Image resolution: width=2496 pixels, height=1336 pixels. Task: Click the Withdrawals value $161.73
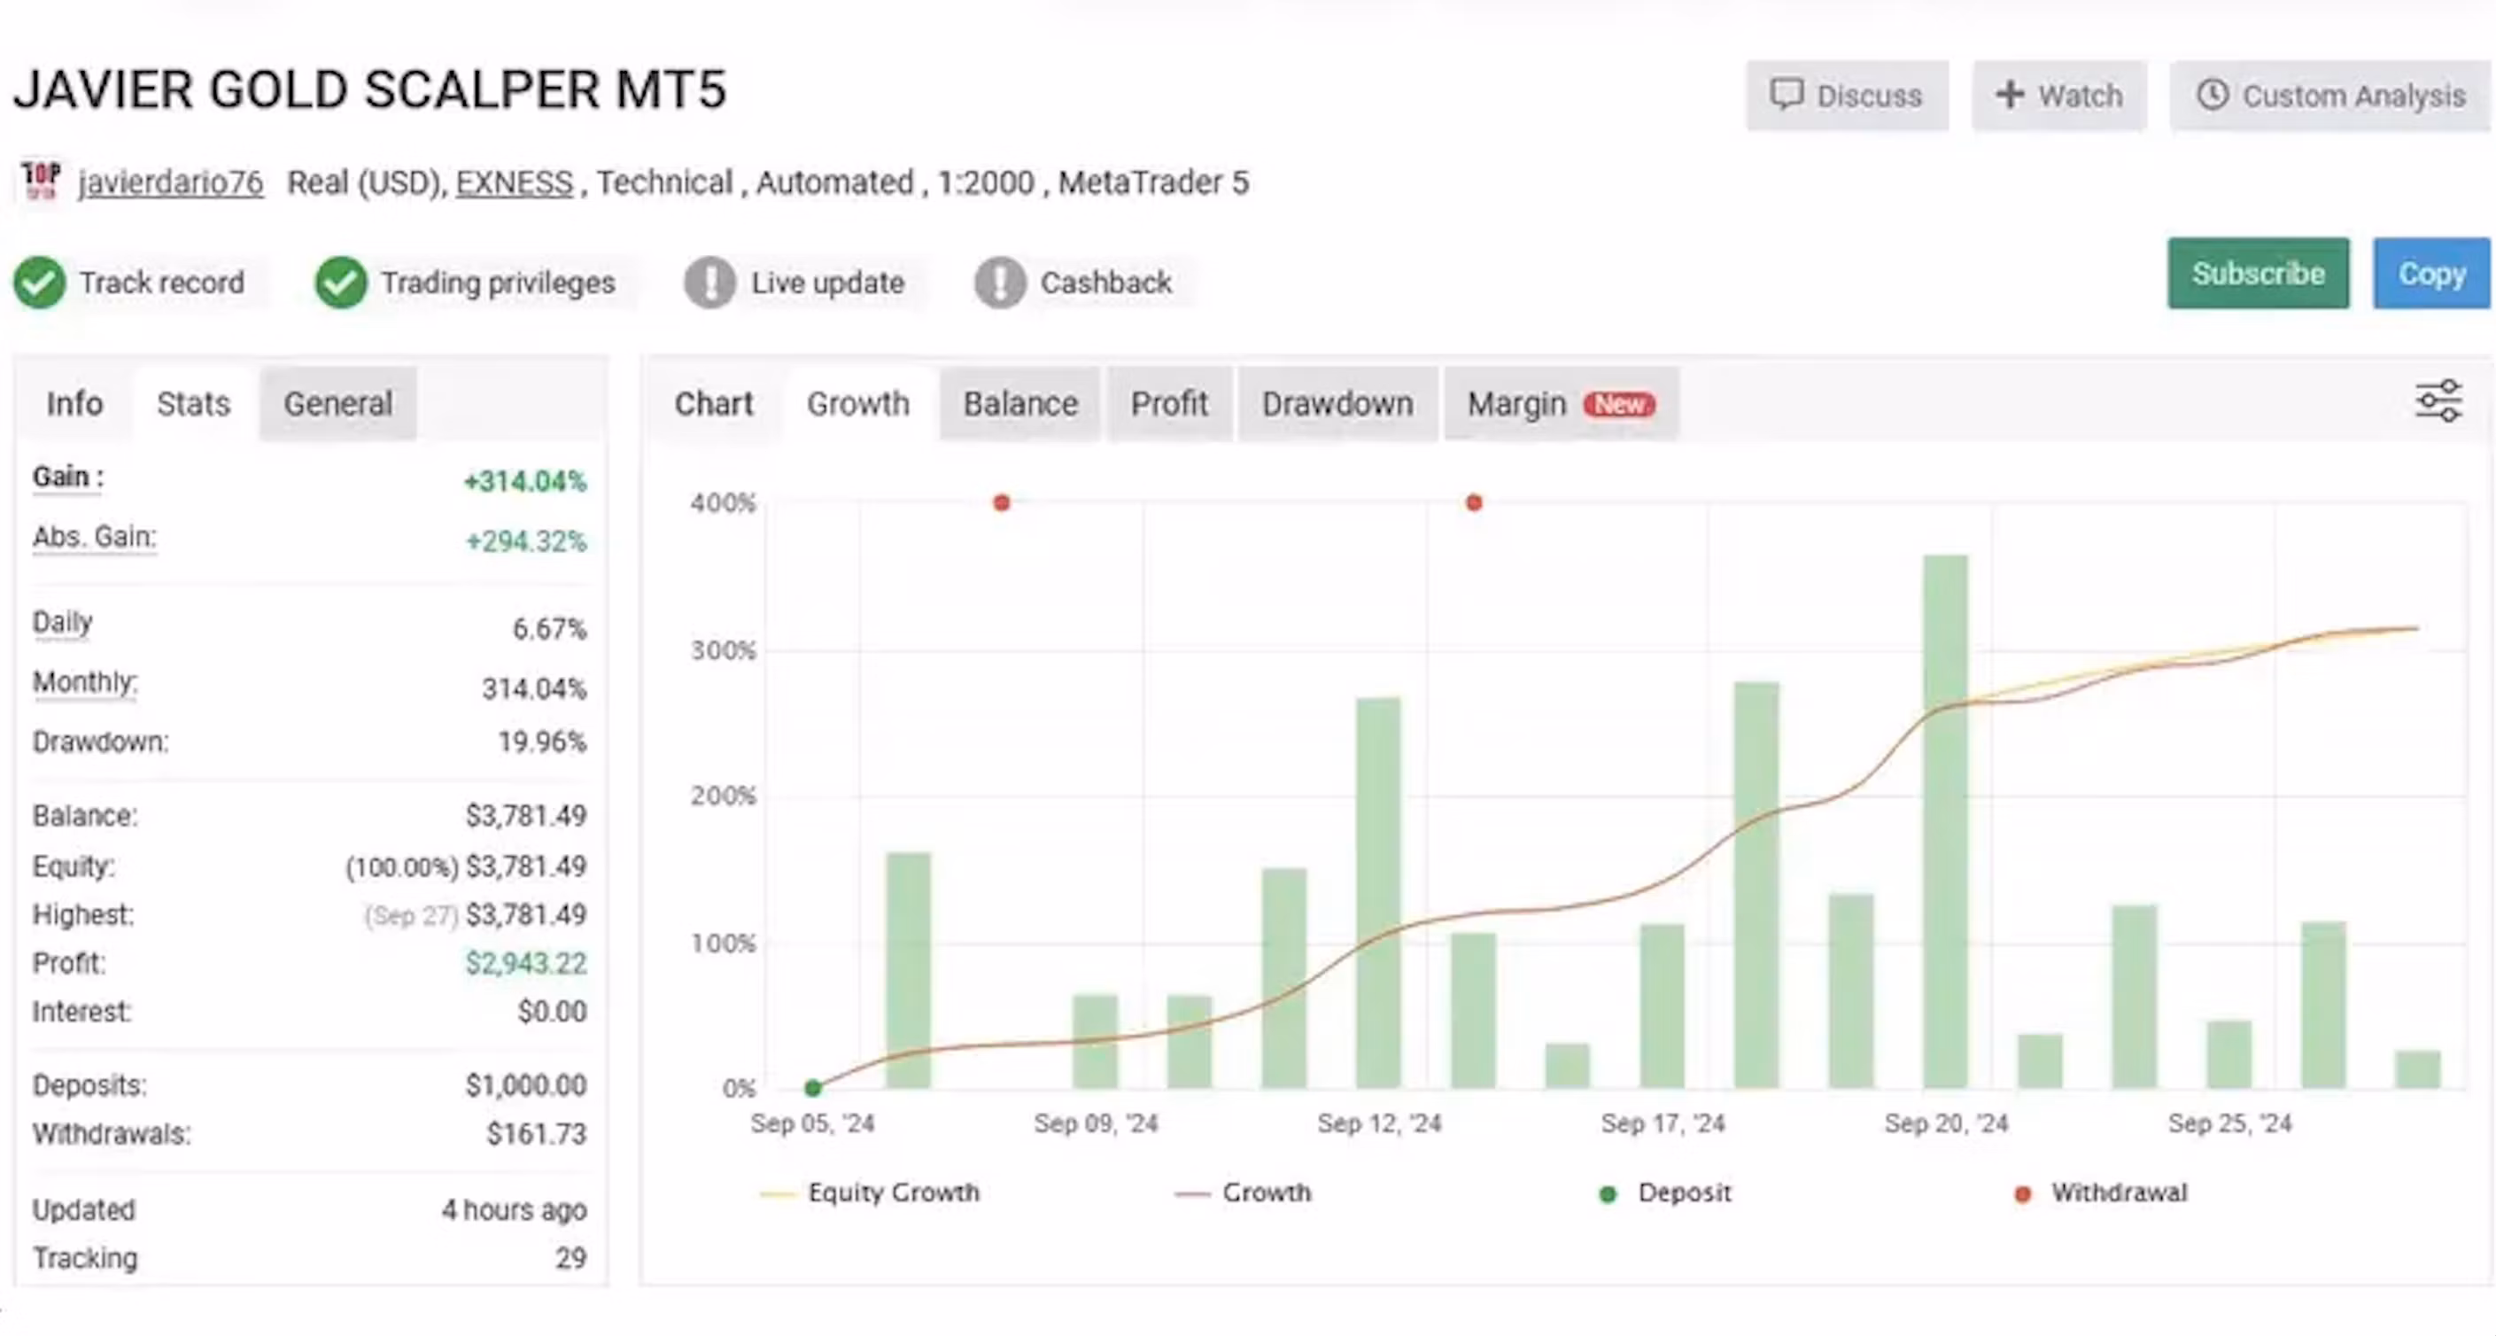(537, 1133)
